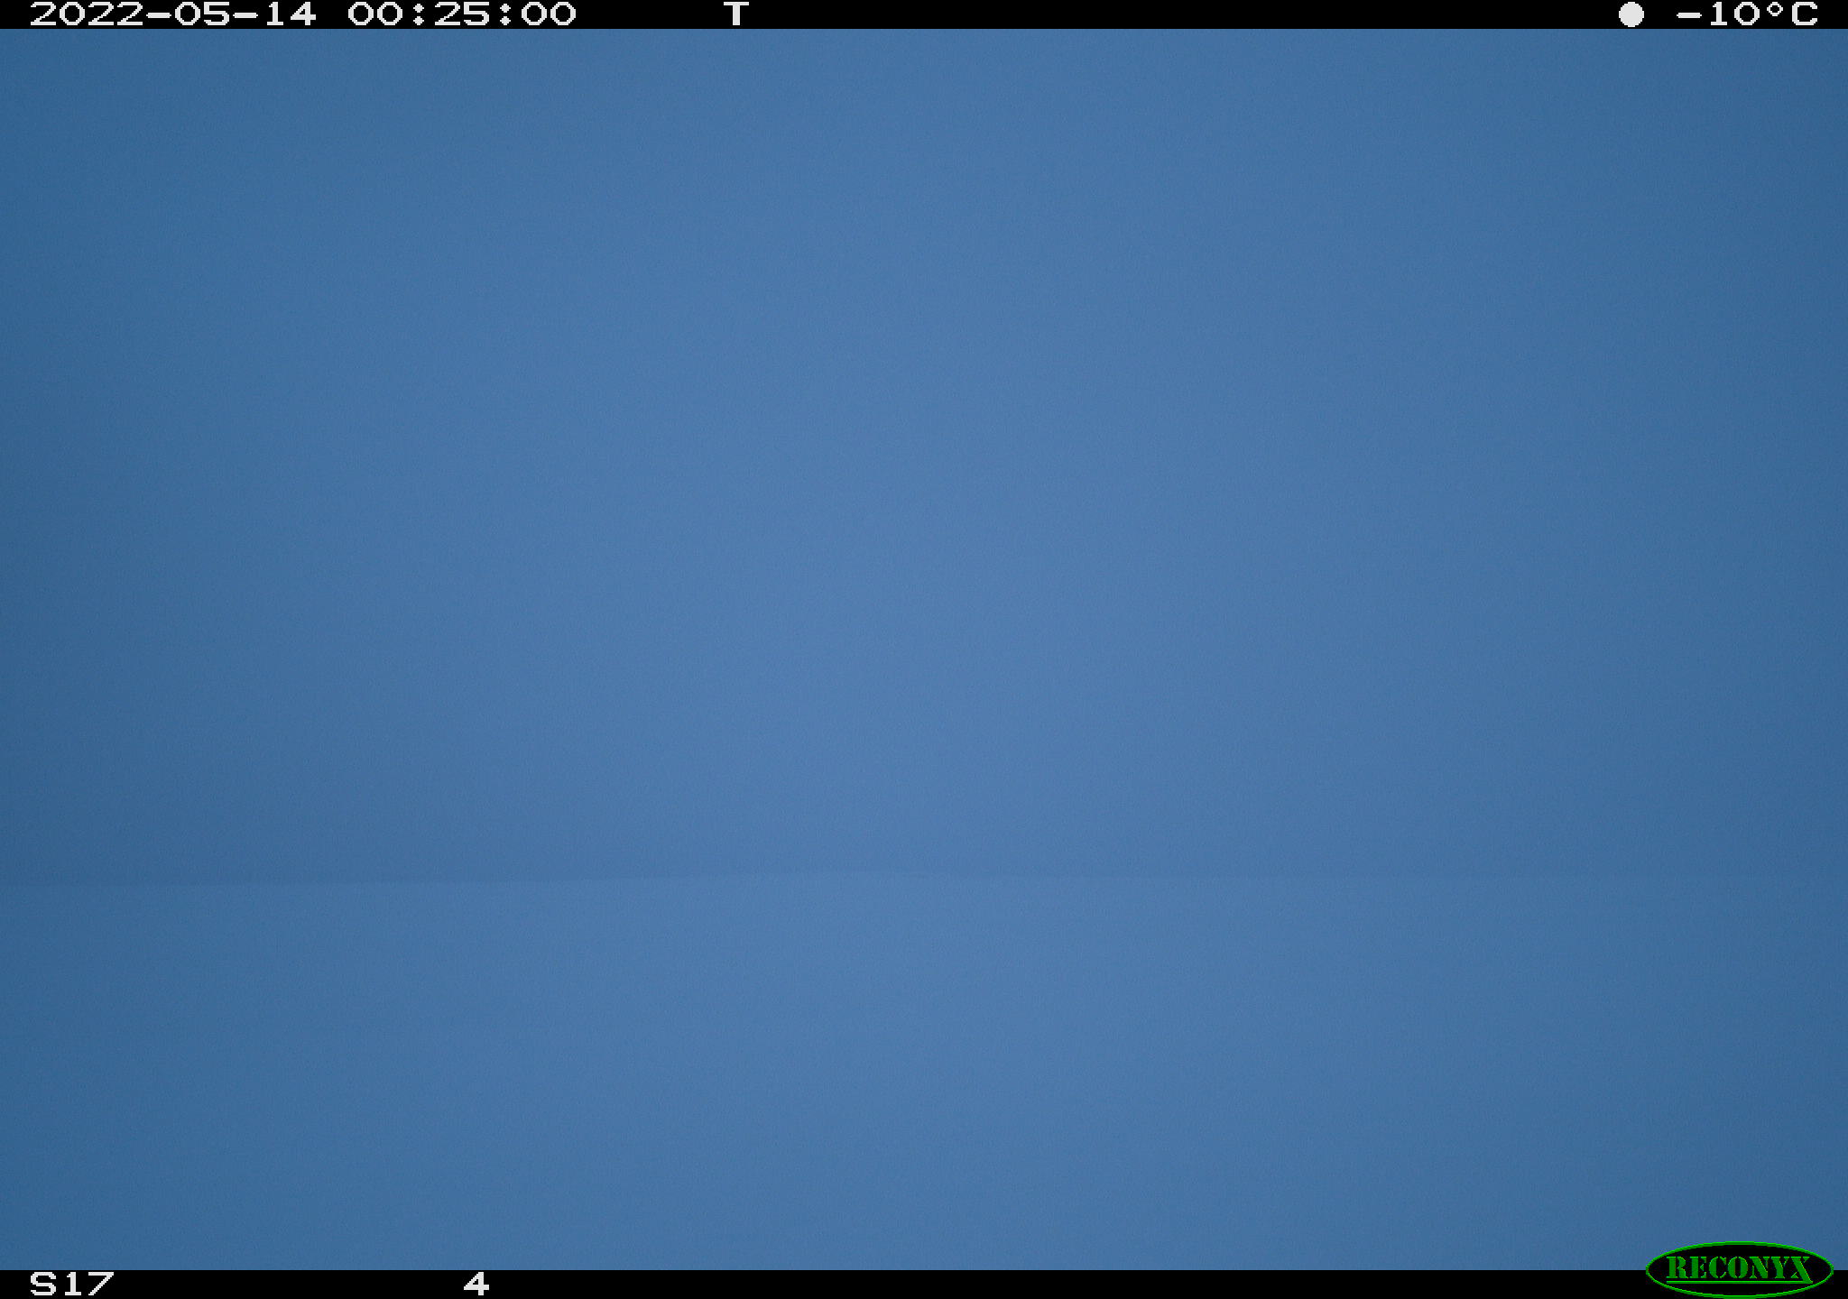The width and height of the screenshot is (1848, 1299).
Task: Click the black top bar between T and moon
Action: click(x=1182, y=14)
